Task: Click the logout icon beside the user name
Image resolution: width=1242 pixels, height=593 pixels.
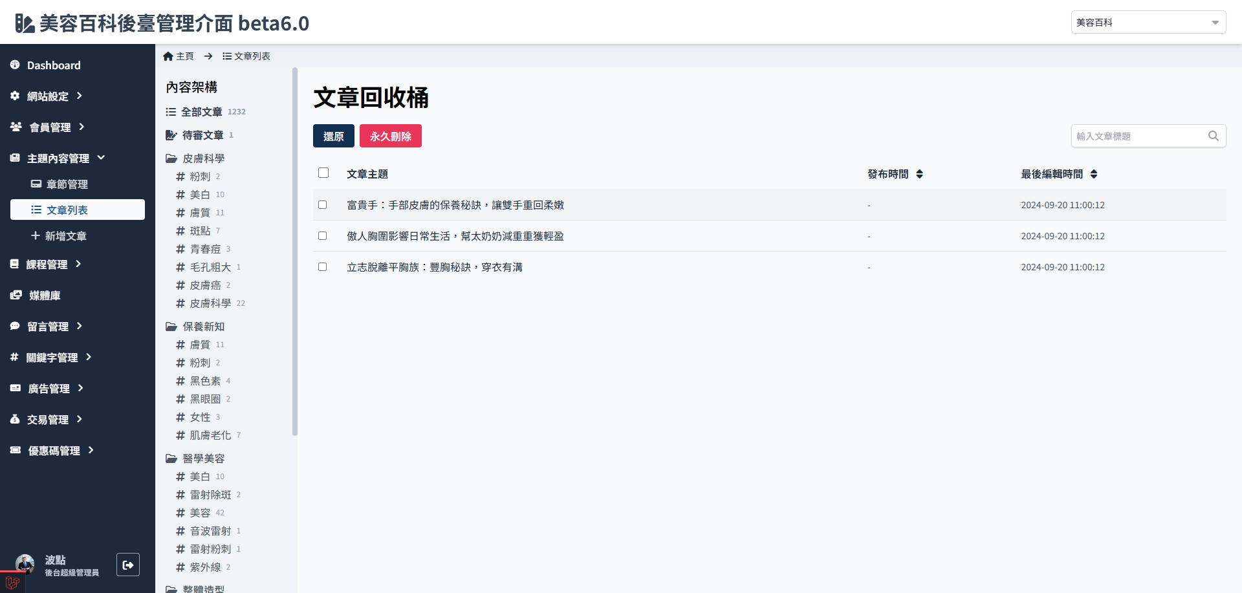Action: pos(128,565)
